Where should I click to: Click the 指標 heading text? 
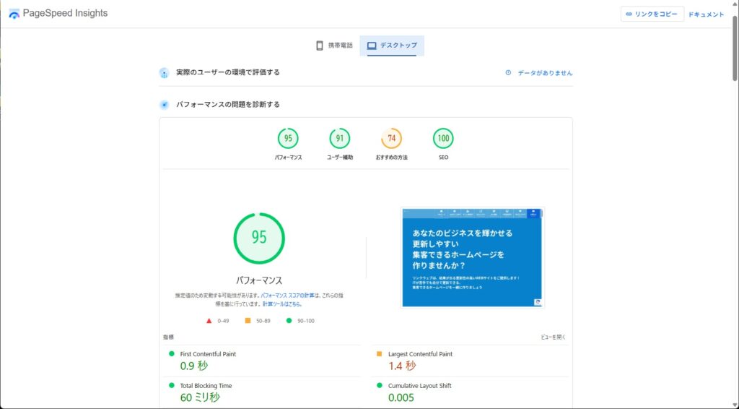pos(168,337)
